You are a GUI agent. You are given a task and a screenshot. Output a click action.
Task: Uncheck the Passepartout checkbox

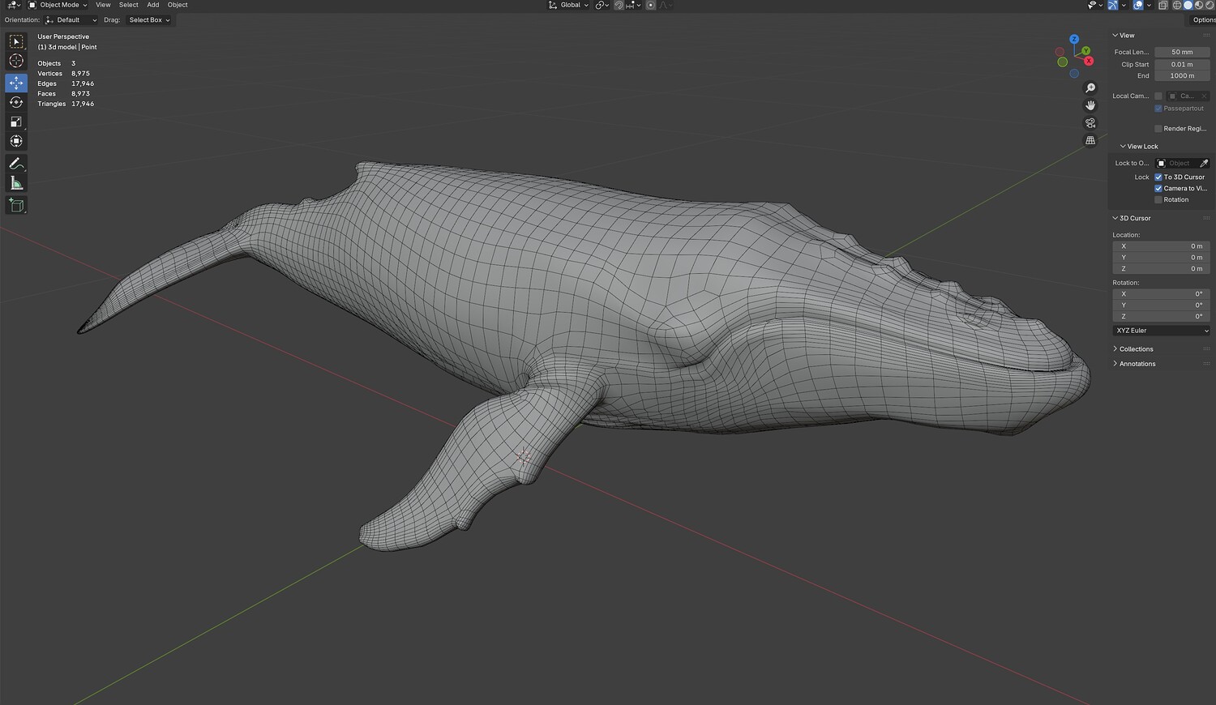click(1158, 109)
